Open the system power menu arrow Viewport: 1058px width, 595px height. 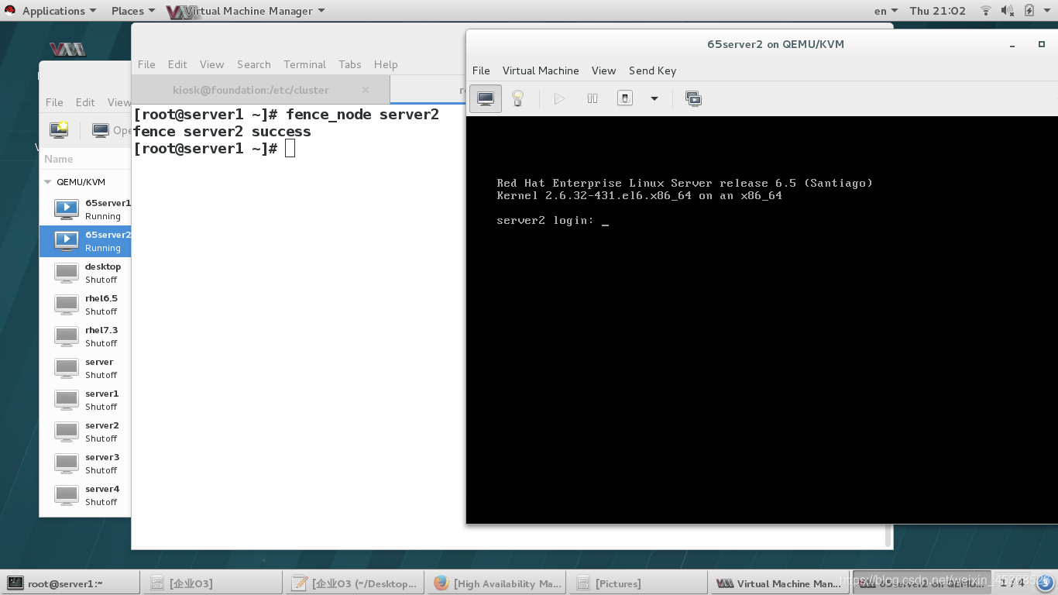1048,11
